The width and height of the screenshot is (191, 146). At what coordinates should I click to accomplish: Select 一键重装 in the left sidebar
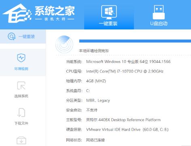click(x=23, y=36)
